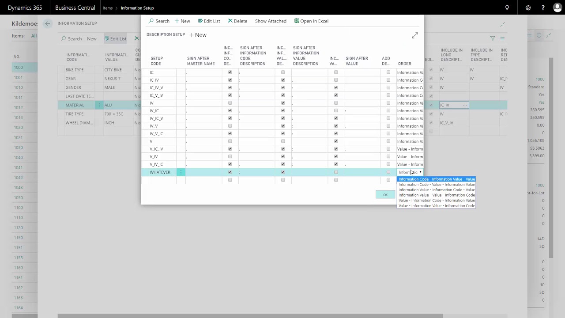The image size is (565, 318).
Task: Click Search in the Description Setup toolbar
Action: [159, 21]
